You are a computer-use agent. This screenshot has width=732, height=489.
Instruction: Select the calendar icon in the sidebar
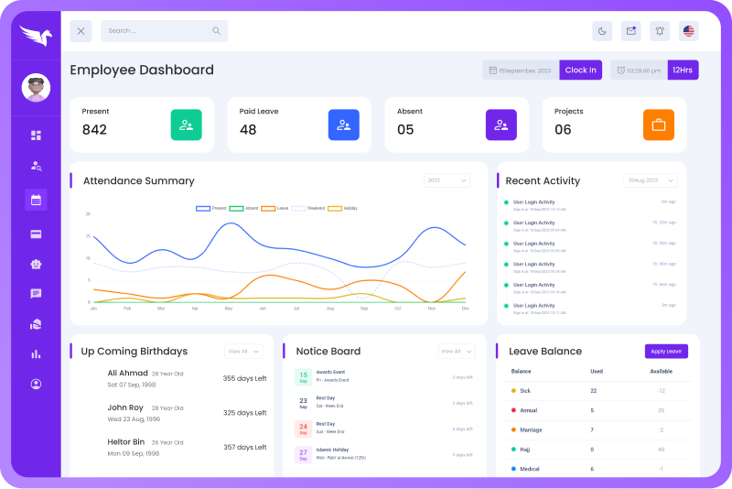36,200
